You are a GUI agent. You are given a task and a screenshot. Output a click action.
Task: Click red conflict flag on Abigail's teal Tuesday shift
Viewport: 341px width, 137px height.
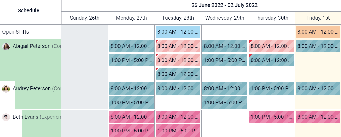click(157, 69)
